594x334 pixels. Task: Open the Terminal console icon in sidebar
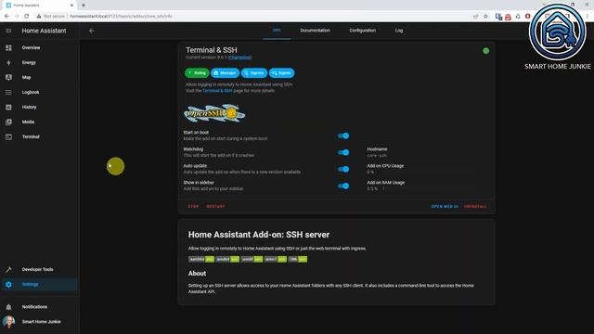click(x=8, y=136)
